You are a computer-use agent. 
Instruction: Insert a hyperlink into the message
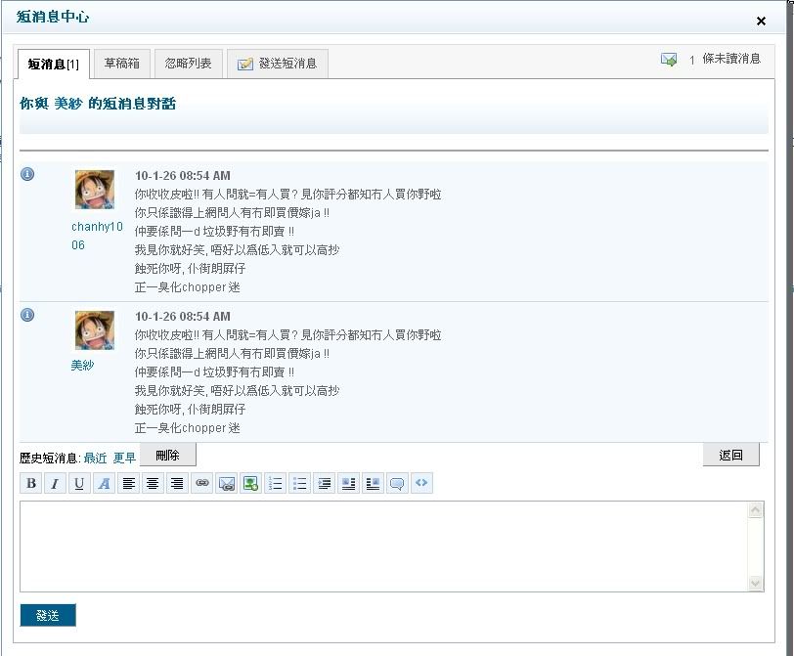coord(201,483)
